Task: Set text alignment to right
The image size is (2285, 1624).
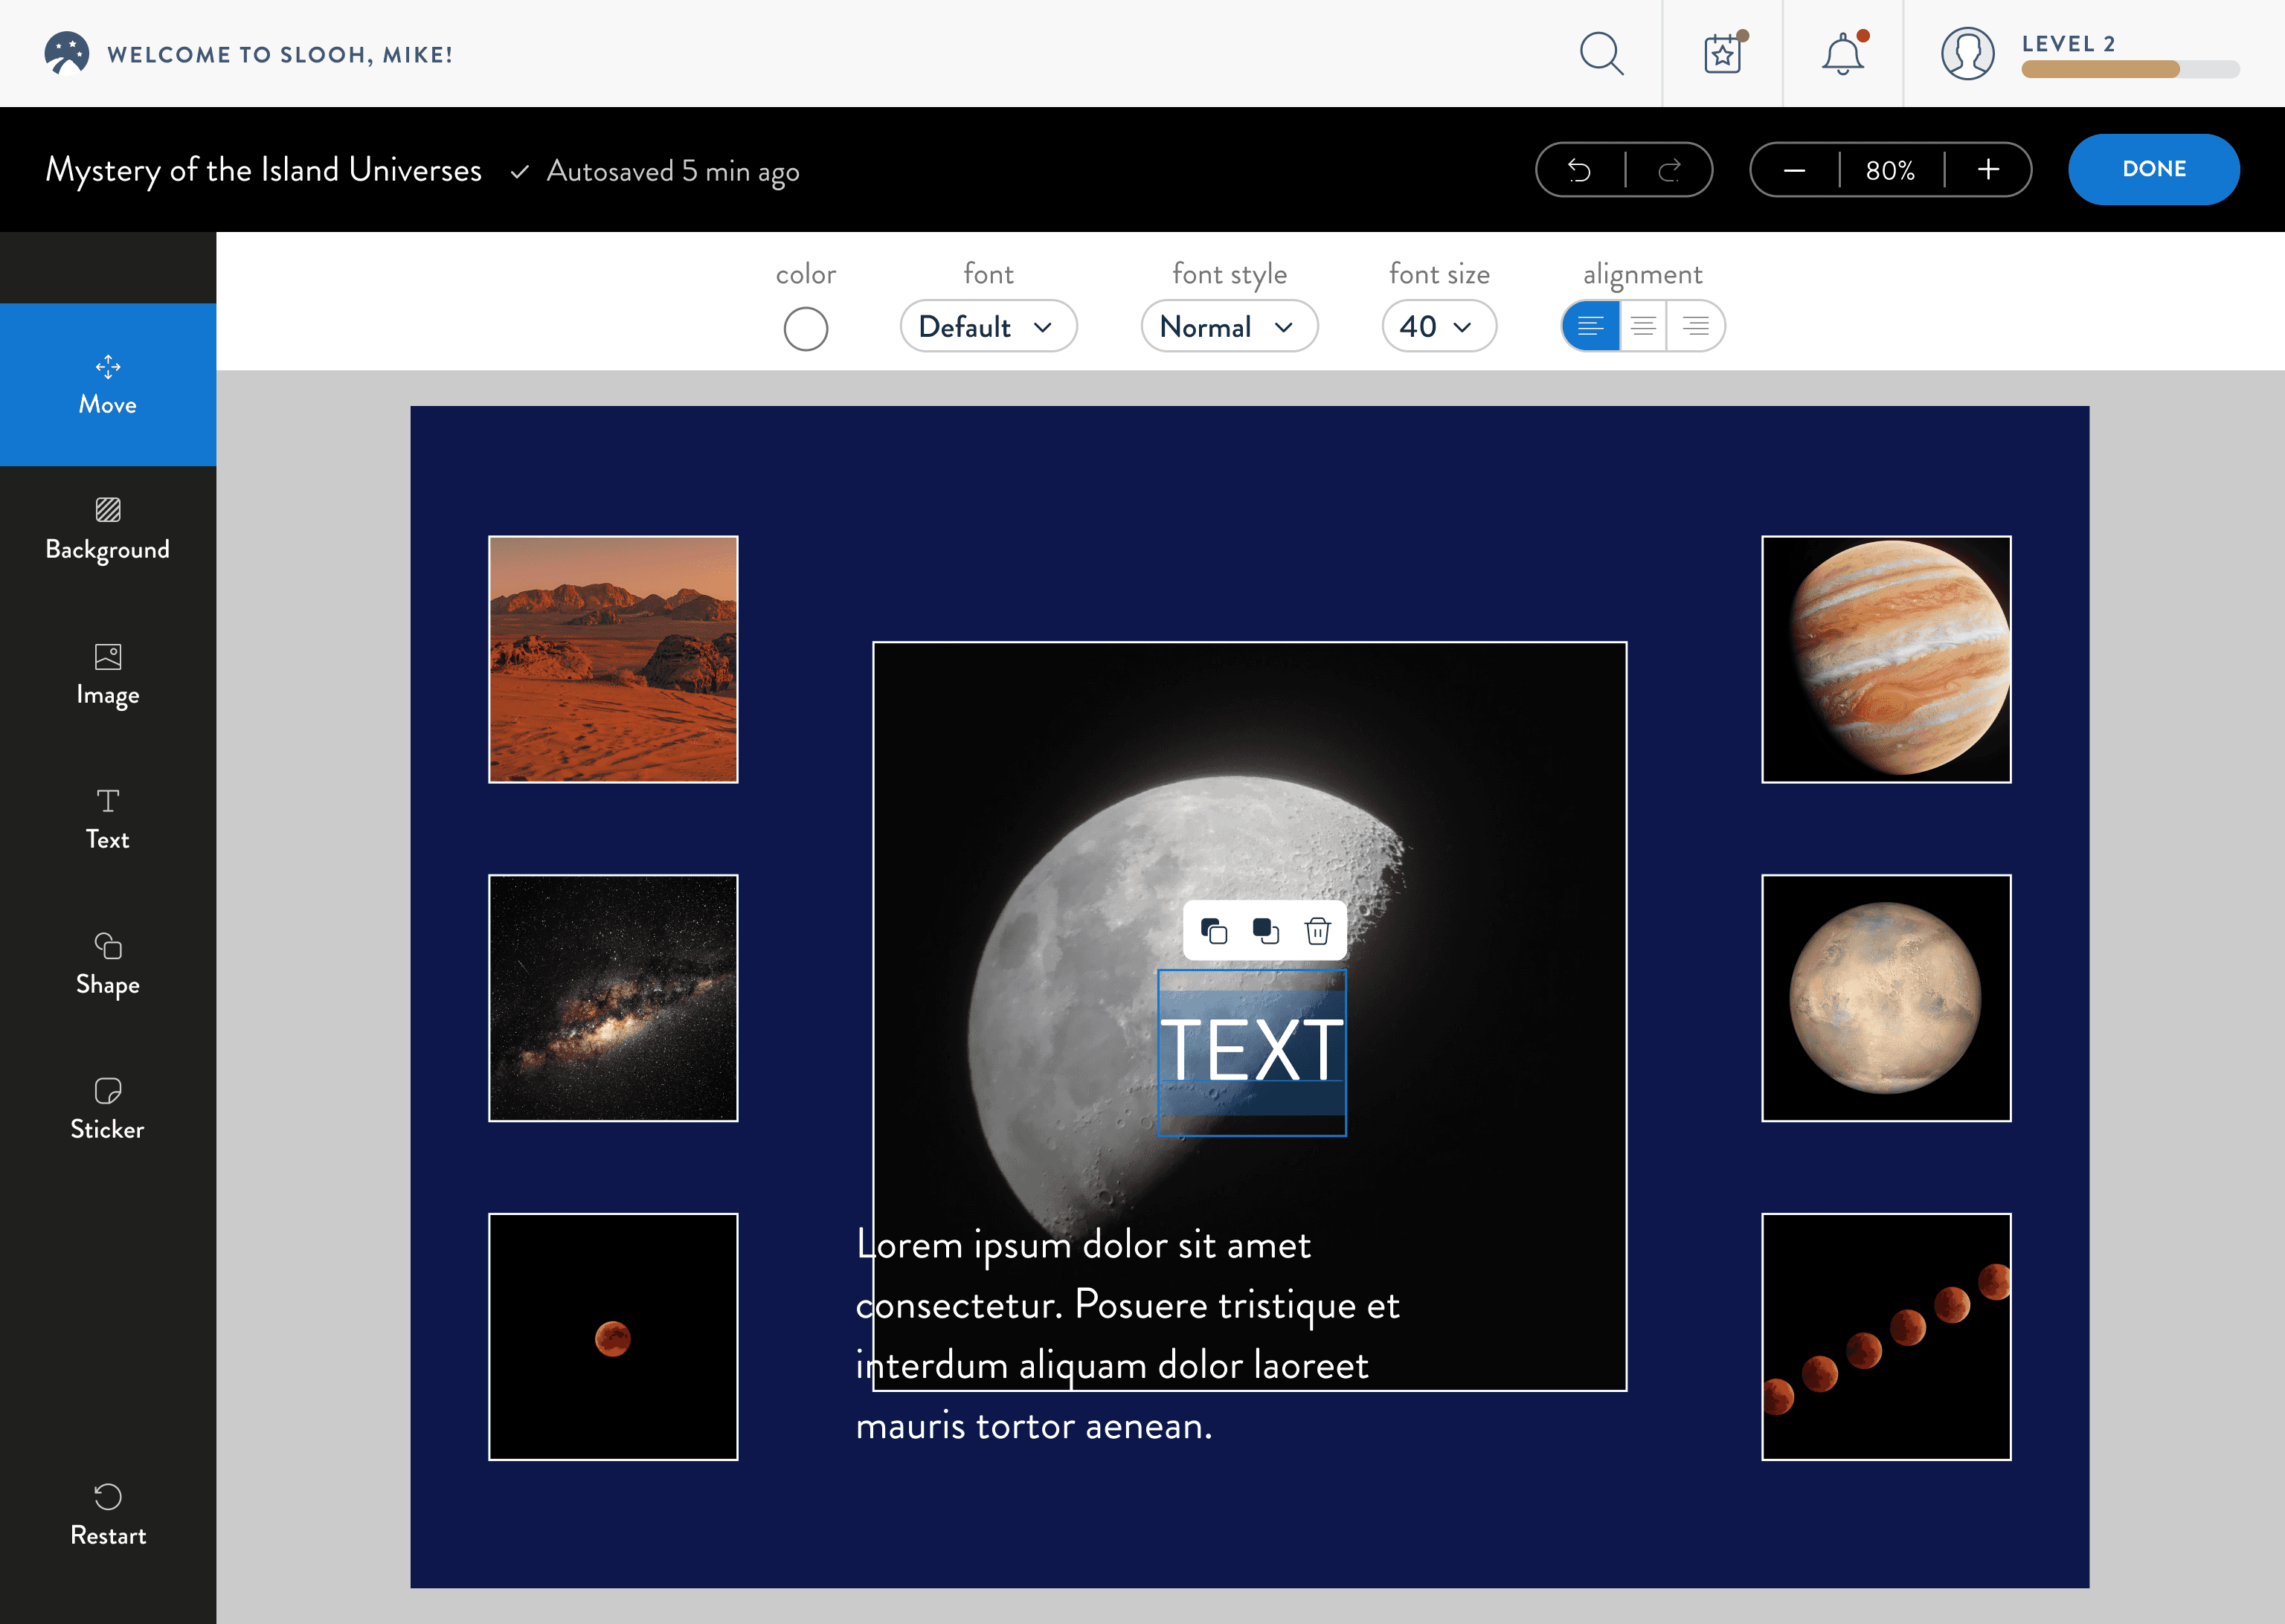Action: tap(1696, 326)
